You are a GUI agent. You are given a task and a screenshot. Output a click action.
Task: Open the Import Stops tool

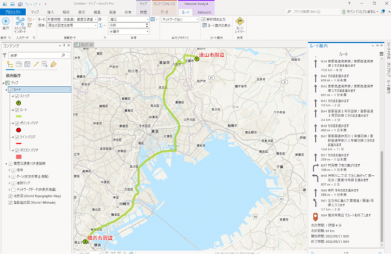tap(20, 25)
